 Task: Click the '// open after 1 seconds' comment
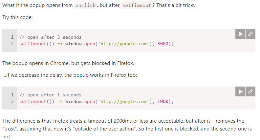pos(51,95)
